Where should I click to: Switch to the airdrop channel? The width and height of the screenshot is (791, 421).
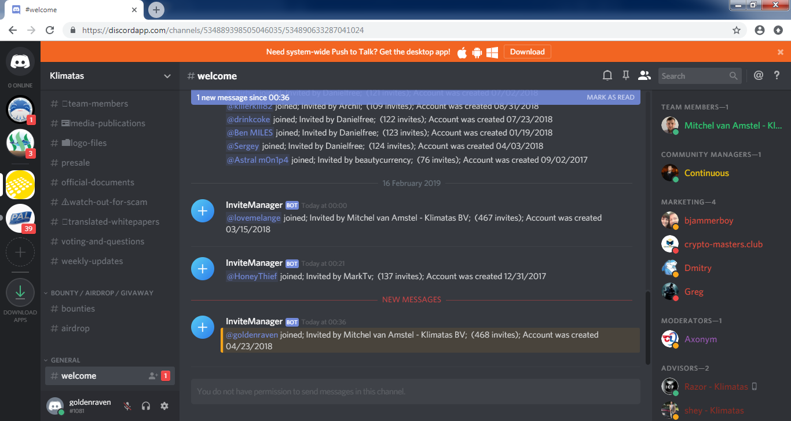point(110,328)
